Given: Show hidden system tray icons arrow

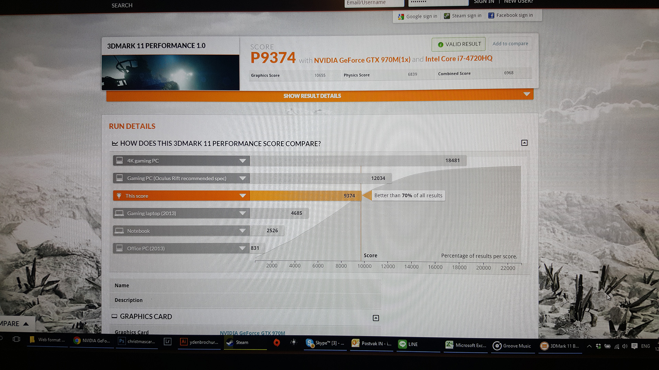Looking at the screenshot, I should tap(589, 346).
